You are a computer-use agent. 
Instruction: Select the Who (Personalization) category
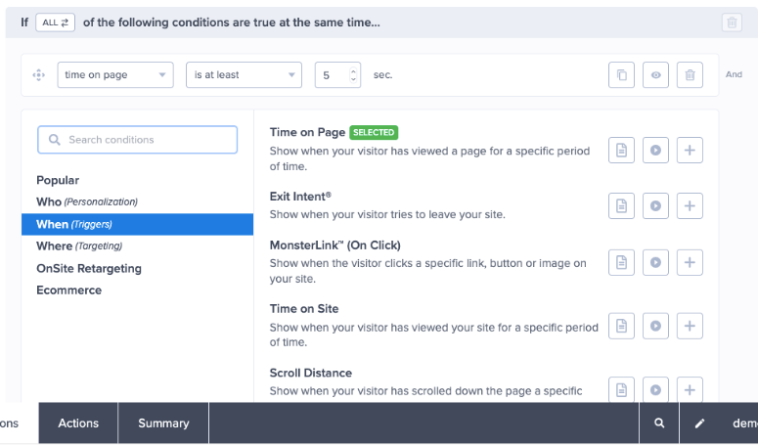point(87,201)
